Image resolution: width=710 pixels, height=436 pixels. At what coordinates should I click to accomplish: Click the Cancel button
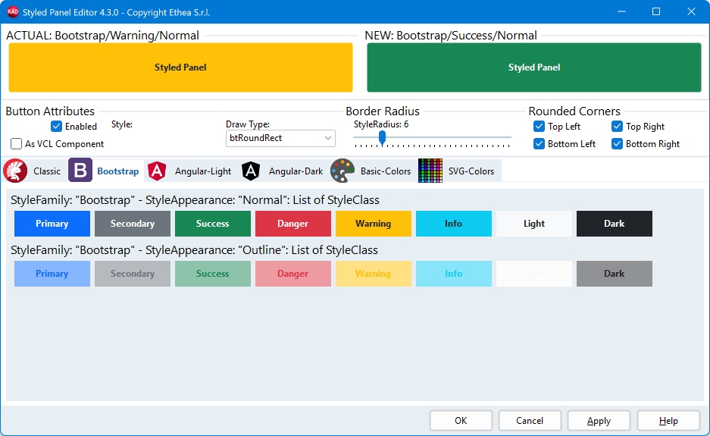(x=530, y=421)
